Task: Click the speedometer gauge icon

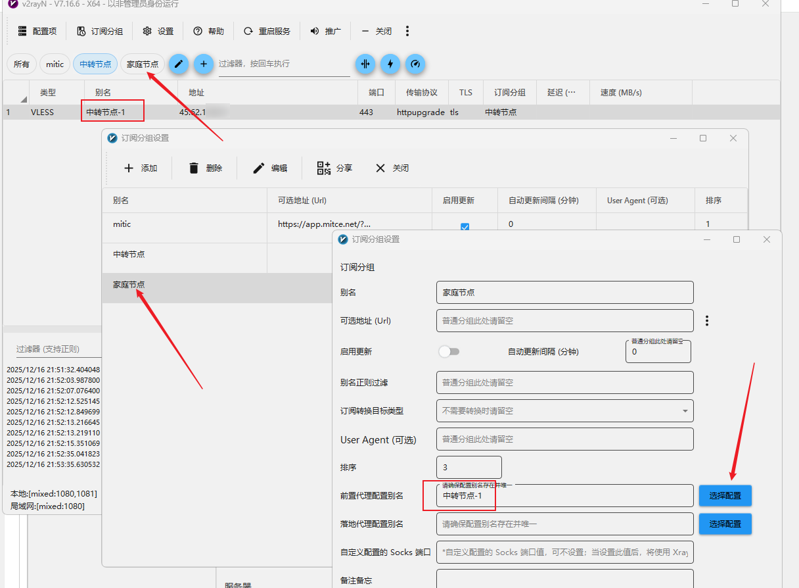Action: (415, 64)
